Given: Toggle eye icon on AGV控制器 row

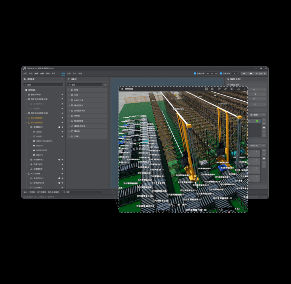Looking at the screenshot, I should pyautogui.click(x=62, y=174).
